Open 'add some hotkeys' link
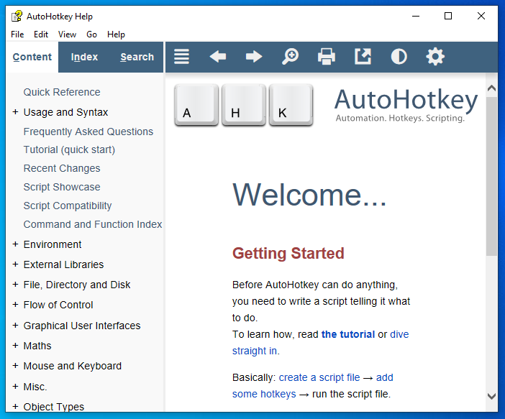The height and width of the screenshot is (419, 505). coord(264,394)
